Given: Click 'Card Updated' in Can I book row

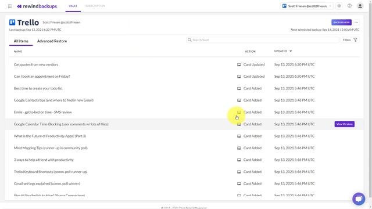Looking at the screenshot, I should pos(254,77).
